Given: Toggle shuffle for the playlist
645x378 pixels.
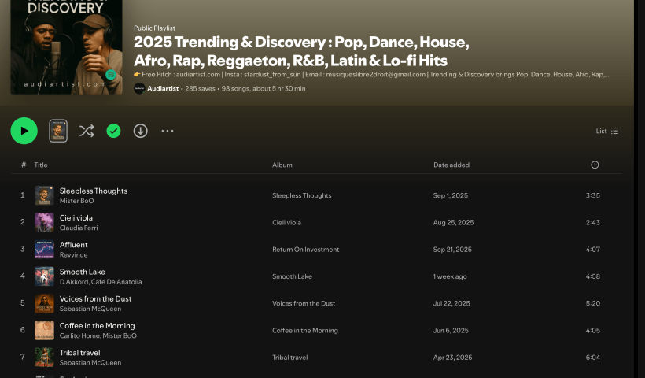Looking at the screenshot, I should pos(87,131).
